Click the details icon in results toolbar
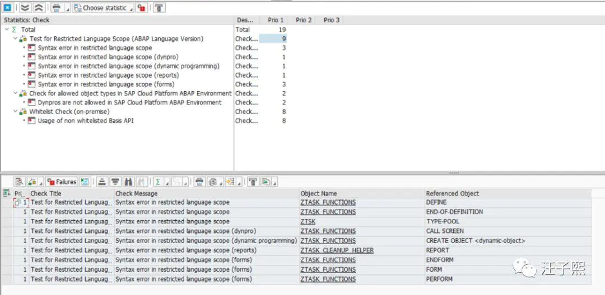Screen dimensions: 605x295 [x=19, y=182]
